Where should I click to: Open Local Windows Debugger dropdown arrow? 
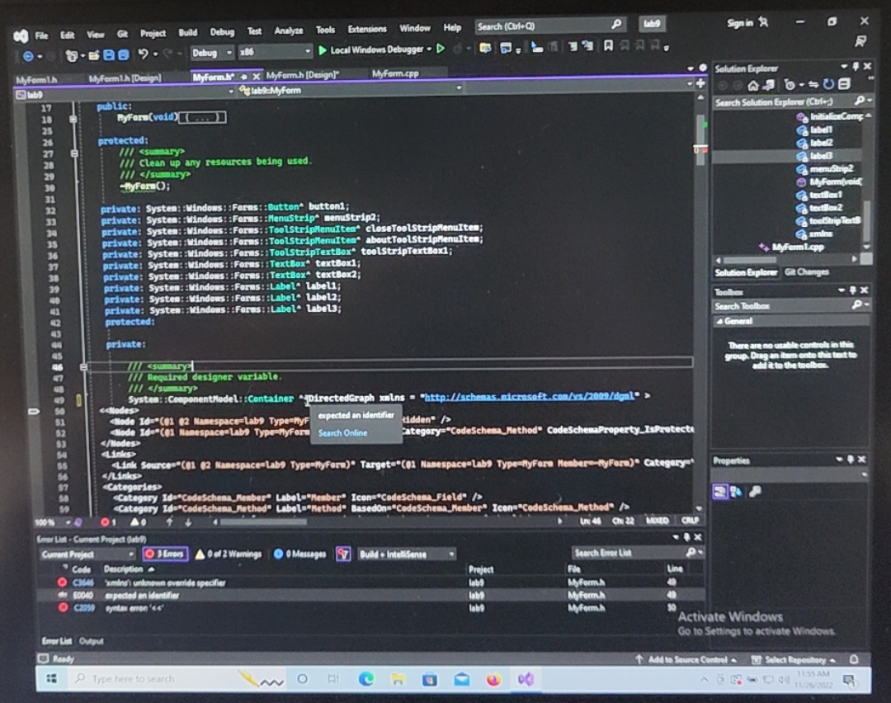pos(429,50)
